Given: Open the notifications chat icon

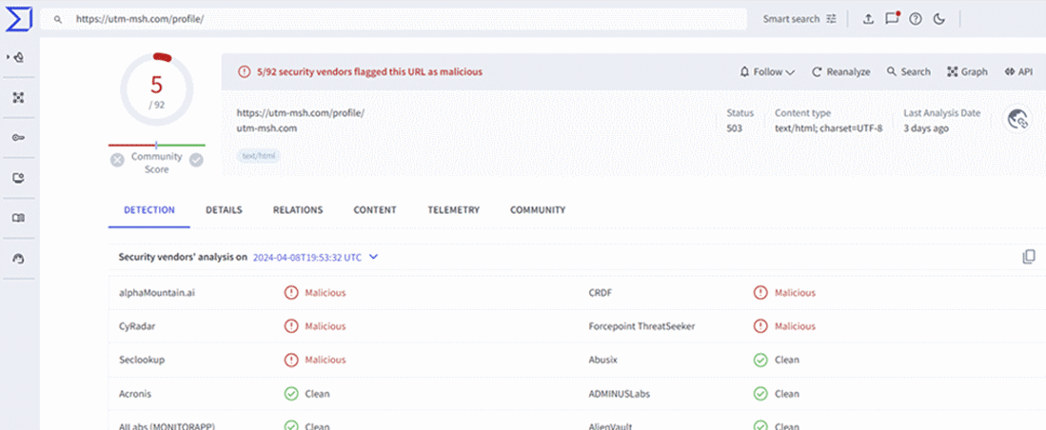Looking at the screenshot, I should (x=892, y=19).
